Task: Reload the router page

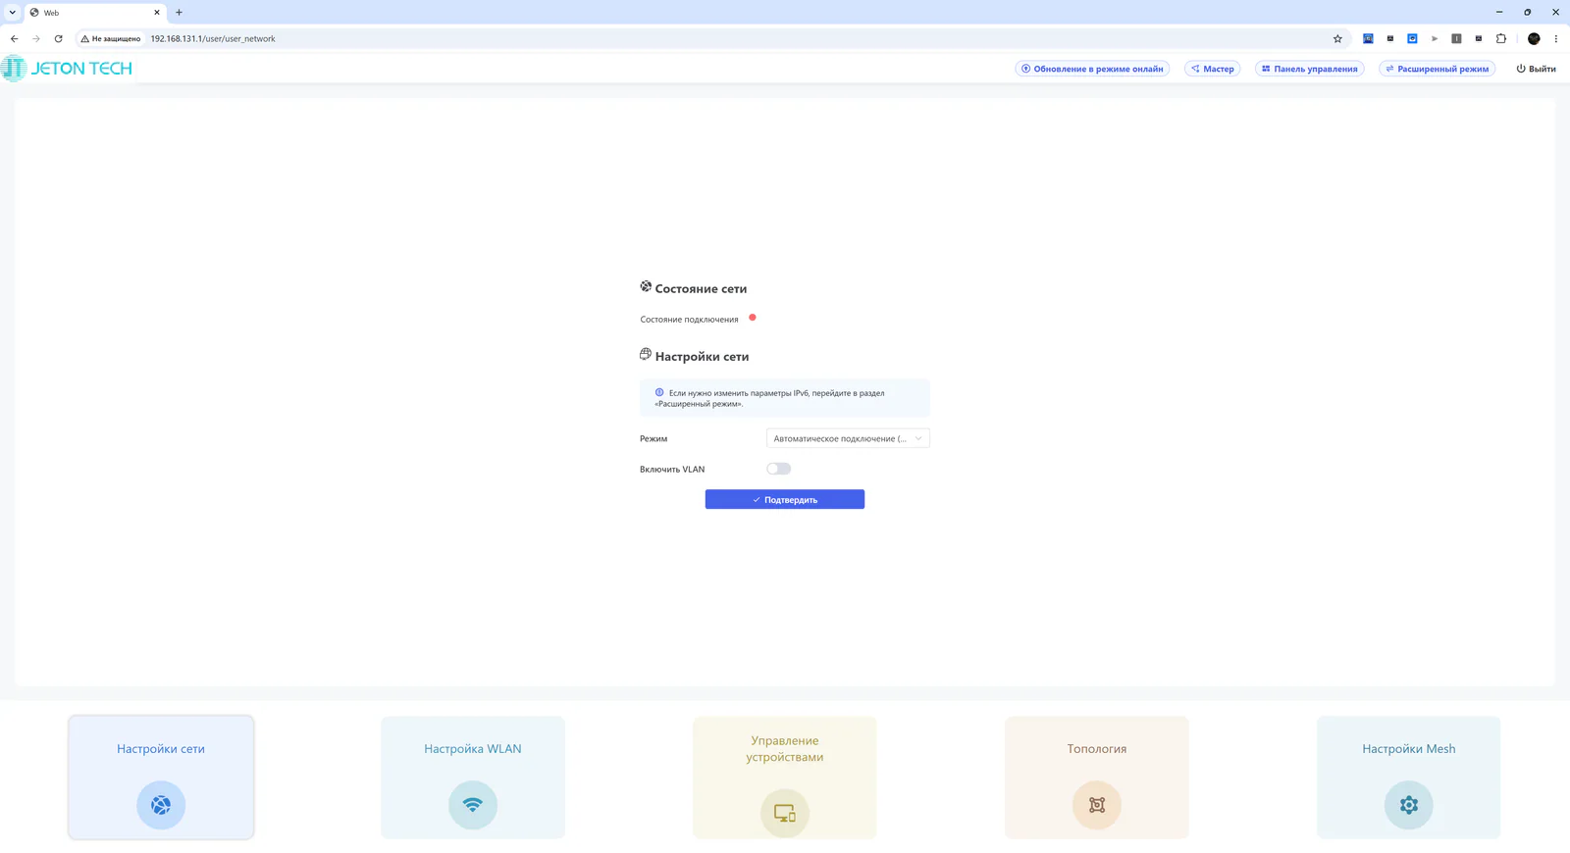Action: click(58, 39)
